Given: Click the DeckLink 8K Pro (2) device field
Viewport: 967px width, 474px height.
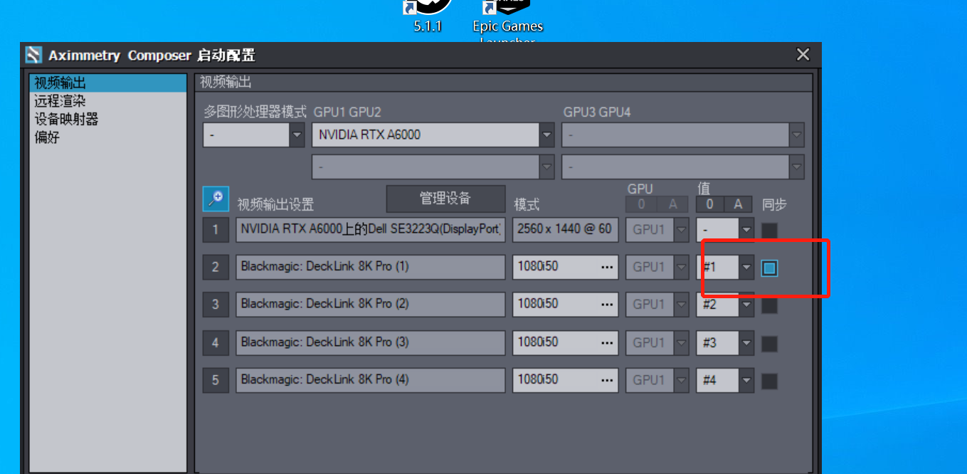Looking at the screenshot, I should (x=371, y=305).
